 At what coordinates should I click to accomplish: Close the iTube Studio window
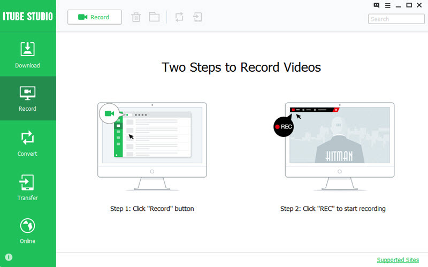(x=419, y=5)
